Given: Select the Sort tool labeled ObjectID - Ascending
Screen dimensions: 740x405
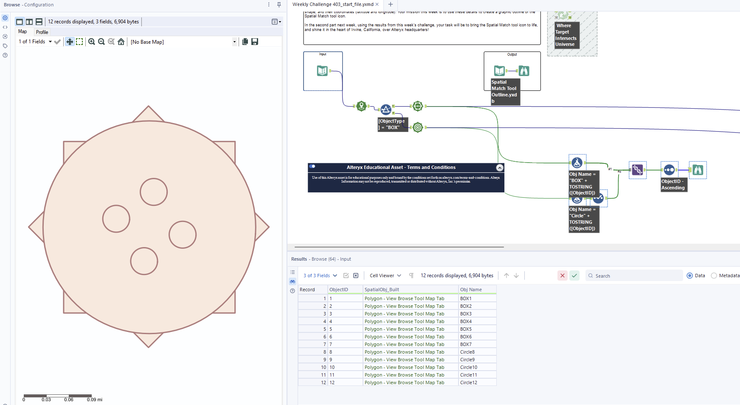Looking at the screenshot, I should point(670,169).
